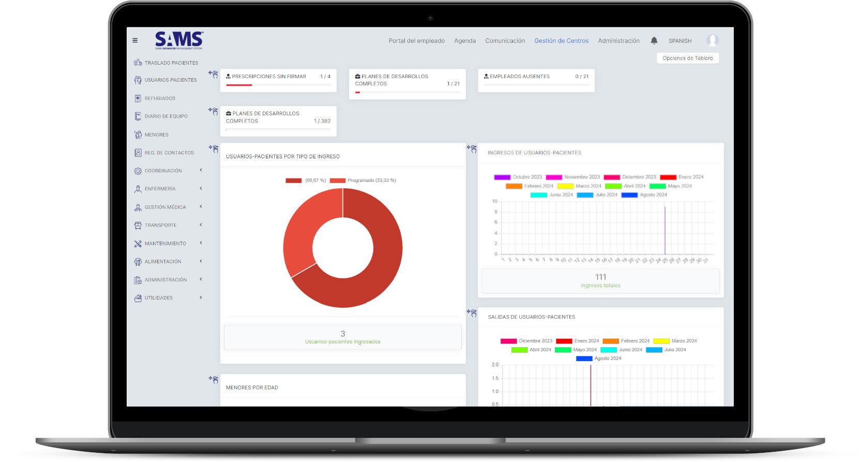Click the Refugiados sidebar icon
861x462 pixels.
[138, 98]
